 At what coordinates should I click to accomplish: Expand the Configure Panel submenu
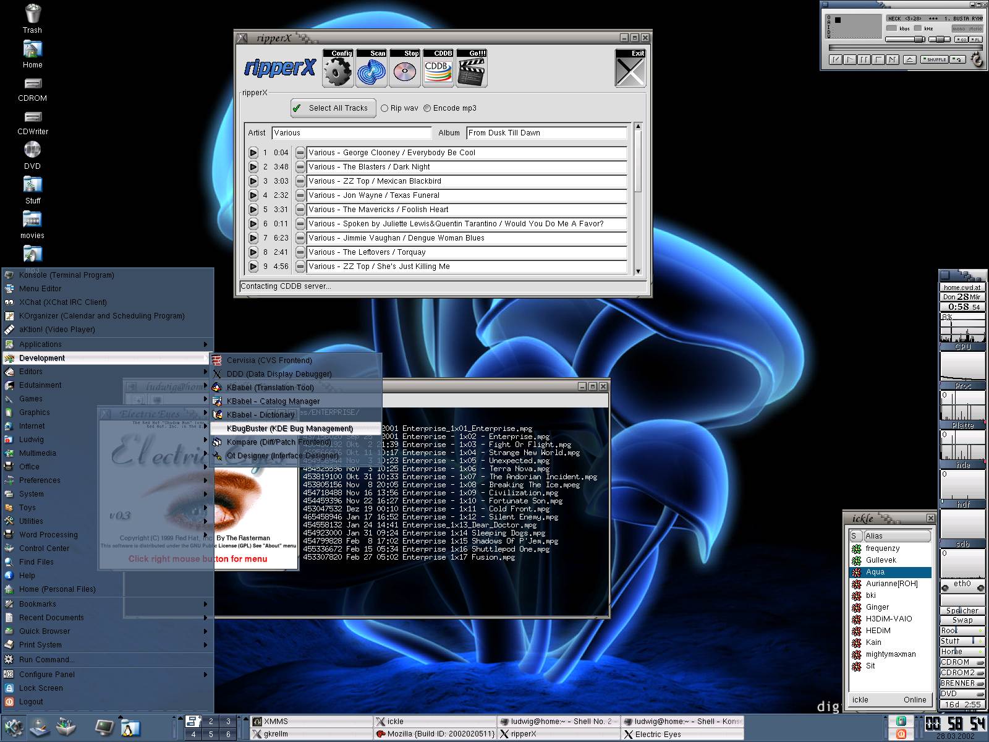coord(108,674)
